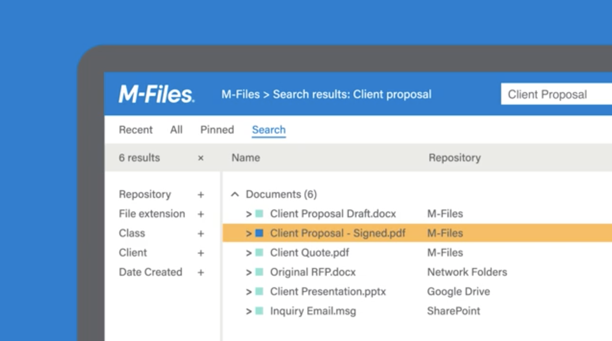
Task: Select Client Quote.pdf file name
Action: pyautogui.click(x=309, y=253)
